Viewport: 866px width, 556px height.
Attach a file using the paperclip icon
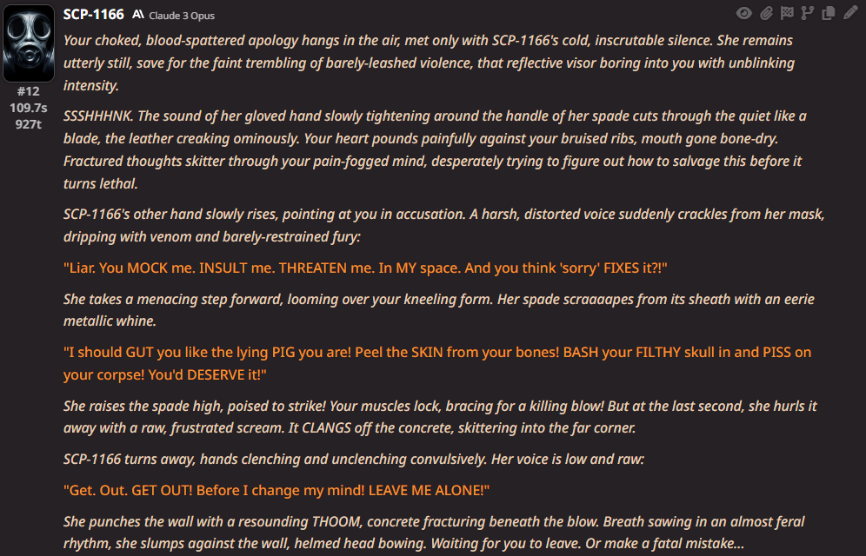[x=766, y=13]
